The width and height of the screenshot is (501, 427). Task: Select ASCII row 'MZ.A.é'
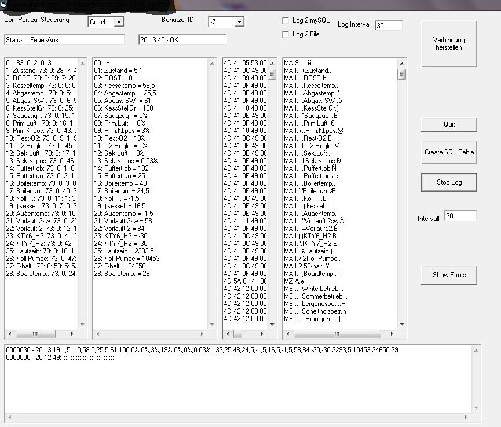click(x=294, y=281)
